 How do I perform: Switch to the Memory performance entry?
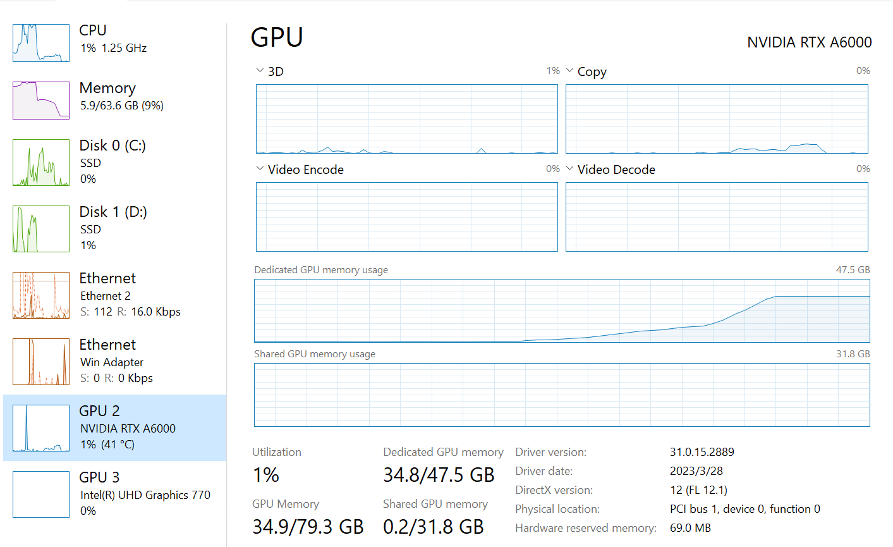(x=107, y=89)
